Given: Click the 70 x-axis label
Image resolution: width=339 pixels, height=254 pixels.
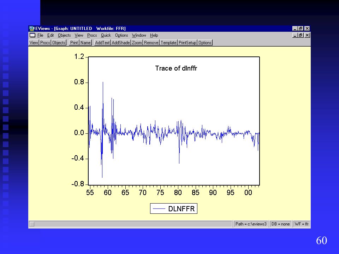Looking at the screenshot, I should 143,193.
